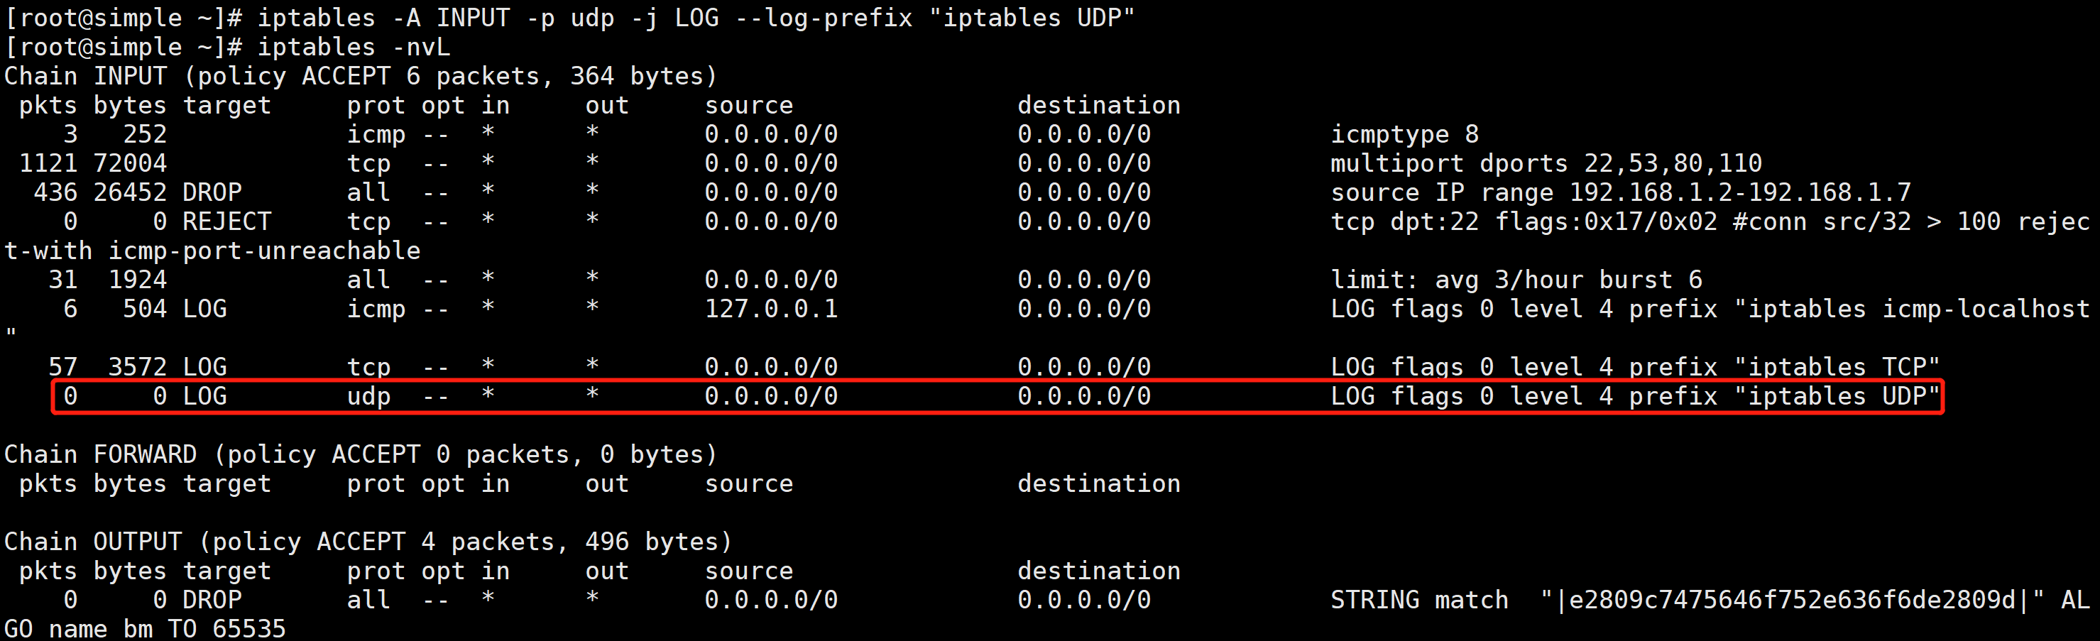The image size is (2100, 641).
Task: Click the 'iptables -nvL' command text
Action: tap(354, 48)
